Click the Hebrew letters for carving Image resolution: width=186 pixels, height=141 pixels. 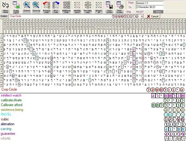coord(175,129)
